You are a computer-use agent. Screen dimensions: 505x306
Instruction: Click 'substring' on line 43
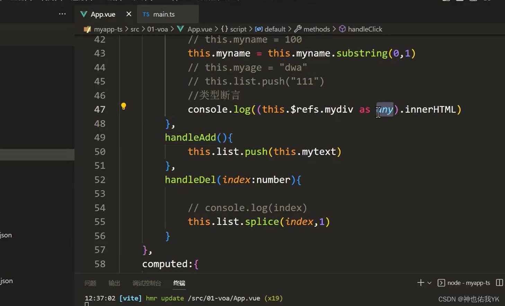pyautogui.click(x=362, y=53)
